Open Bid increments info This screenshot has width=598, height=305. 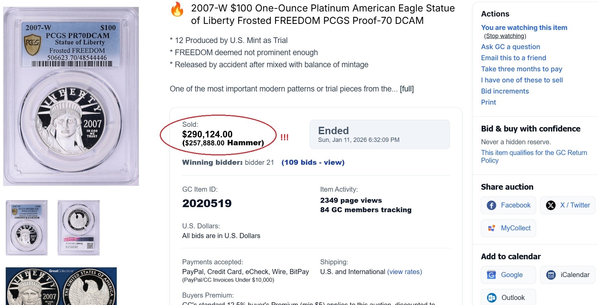(x=505, y=91)
